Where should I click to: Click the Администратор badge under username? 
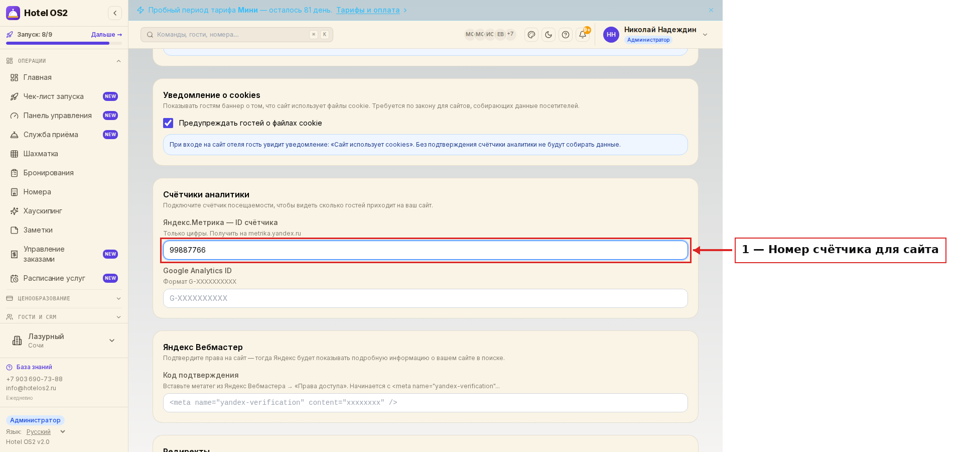[x=648, y=40]
